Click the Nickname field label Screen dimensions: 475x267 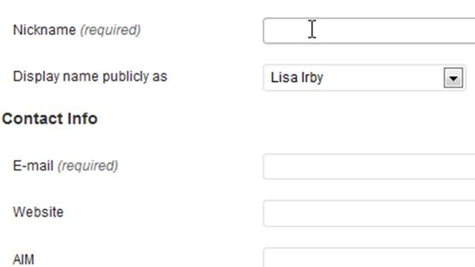45,30
